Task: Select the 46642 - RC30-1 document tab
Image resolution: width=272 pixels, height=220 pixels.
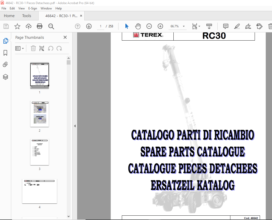Action: 61,16
